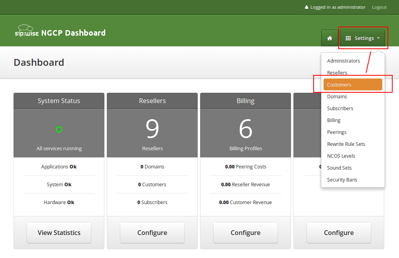This screenshot has width=399, height=258.
Task: Click the administrator user icon
Action: point(306,7)
